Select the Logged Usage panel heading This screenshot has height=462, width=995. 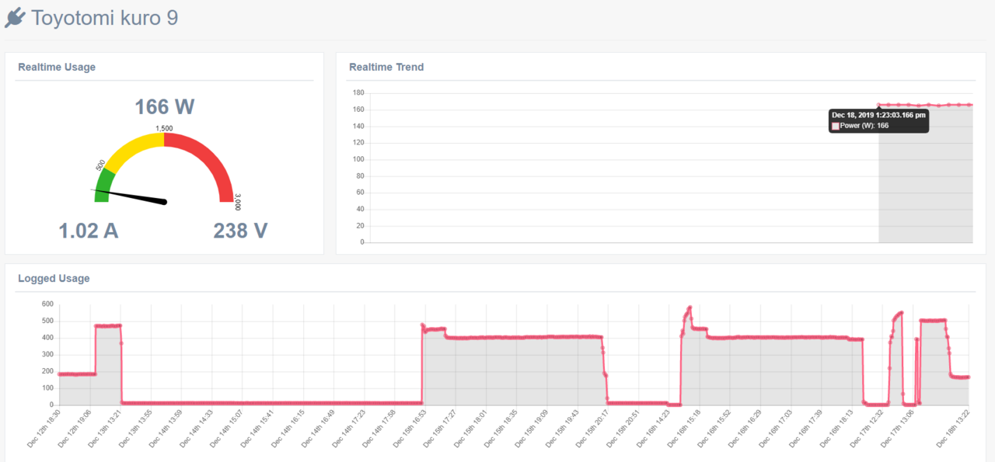tap(54, 278)
